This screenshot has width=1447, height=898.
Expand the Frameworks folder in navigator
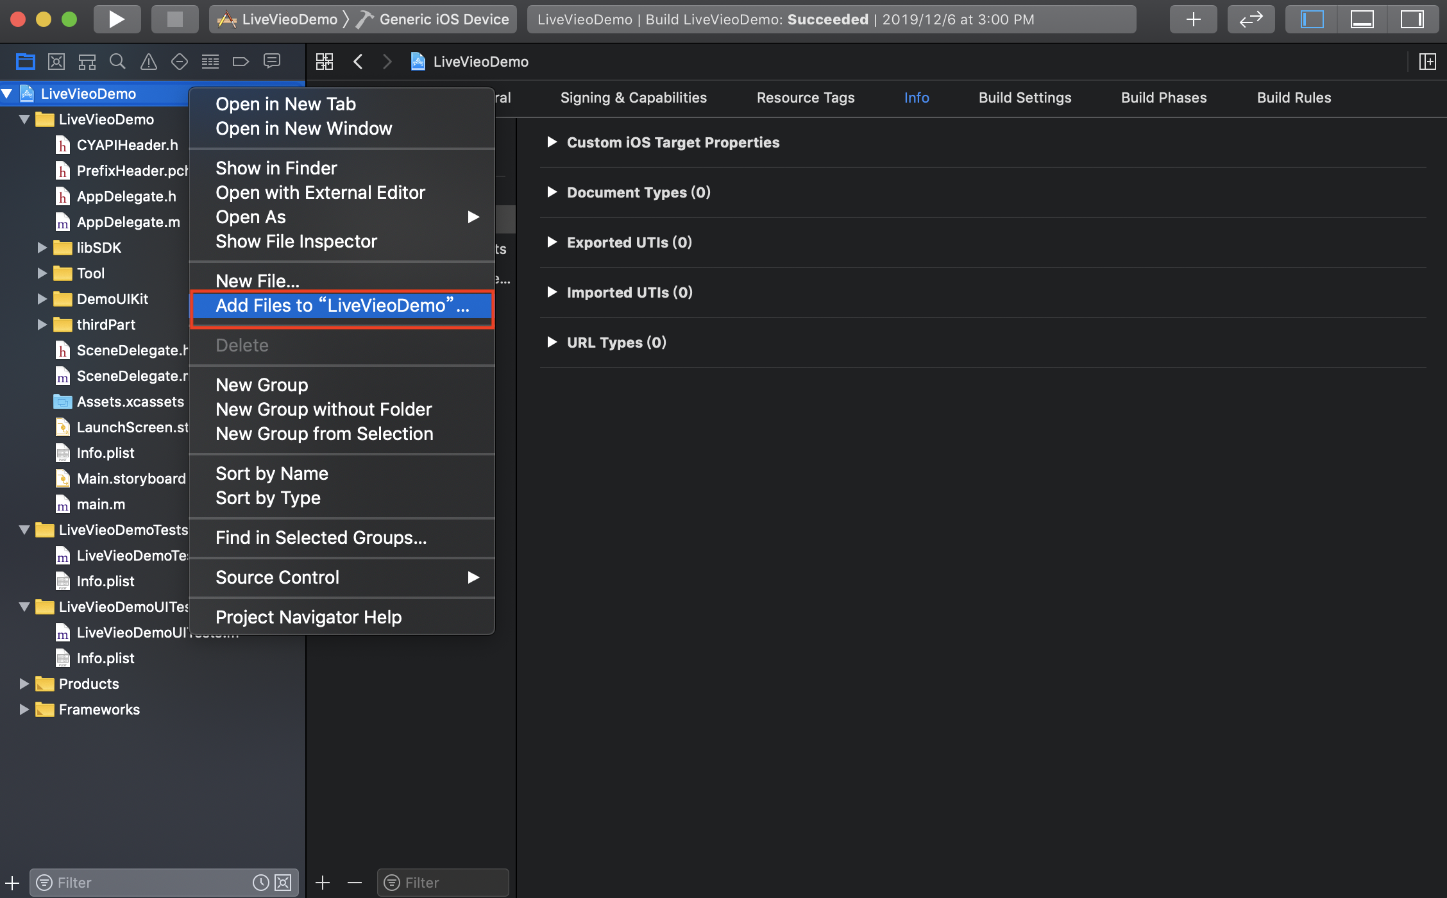24,709
